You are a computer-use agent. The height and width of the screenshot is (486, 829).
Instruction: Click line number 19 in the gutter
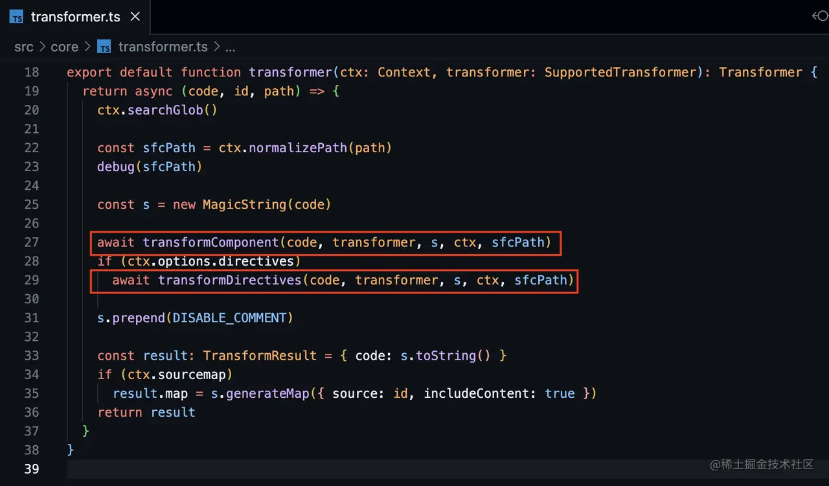point(32,91)
